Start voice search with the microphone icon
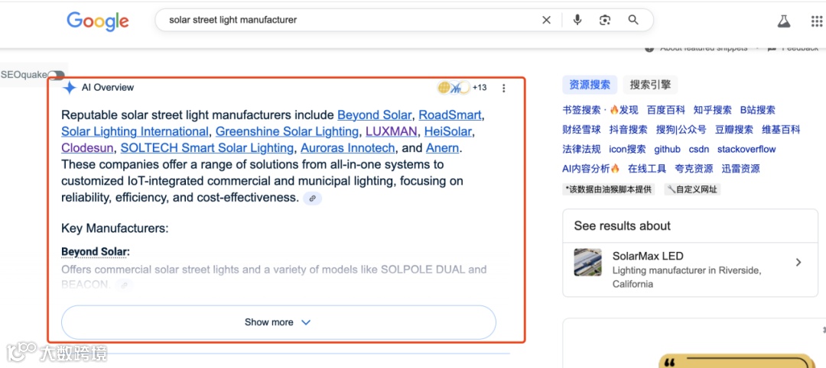This screenshot has width=826, height=368. click(577, 20)
